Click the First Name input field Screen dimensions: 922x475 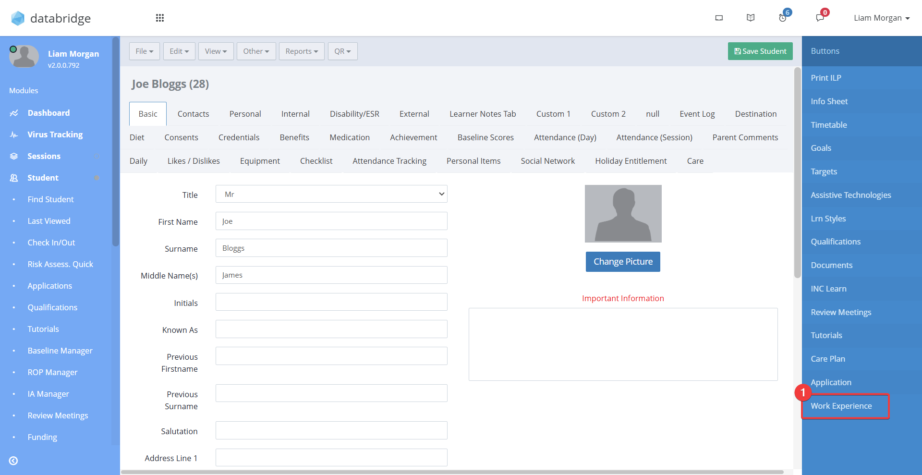331,221
